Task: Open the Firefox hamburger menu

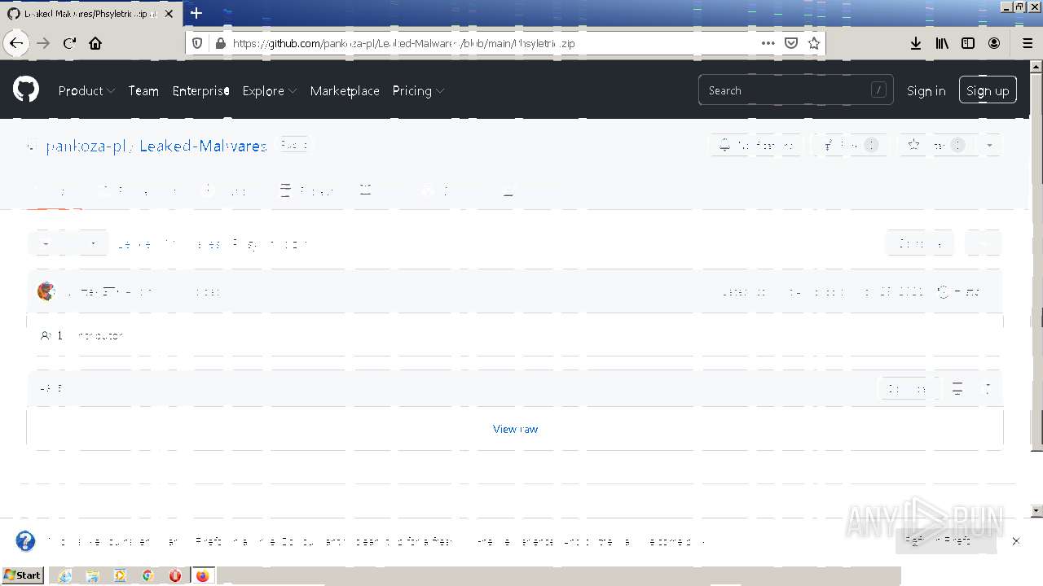Action: point(1028,43)
